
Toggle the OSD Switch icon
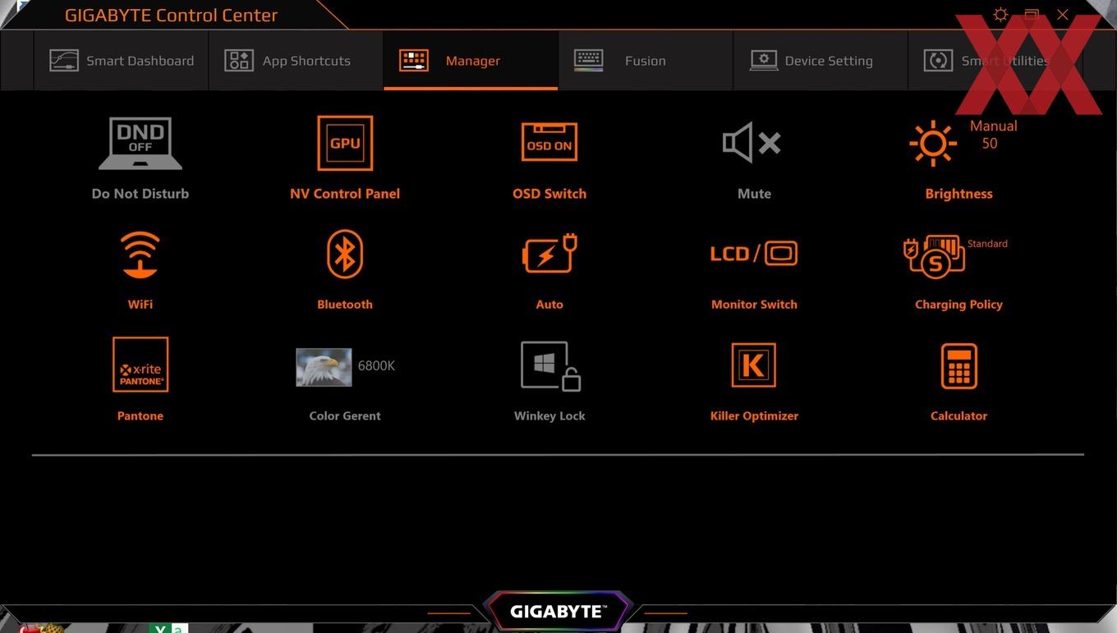(x=549, y=143)
